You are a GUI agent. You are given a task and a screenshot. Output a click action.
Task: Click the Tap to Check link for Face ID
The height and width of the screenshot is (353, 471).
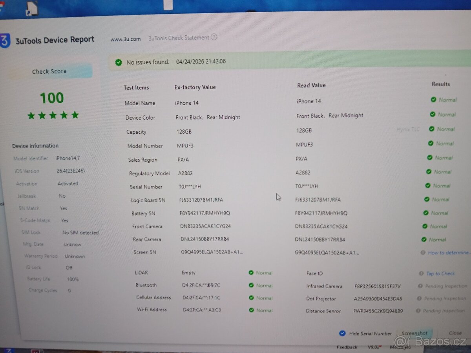click(x=440, y=273)
